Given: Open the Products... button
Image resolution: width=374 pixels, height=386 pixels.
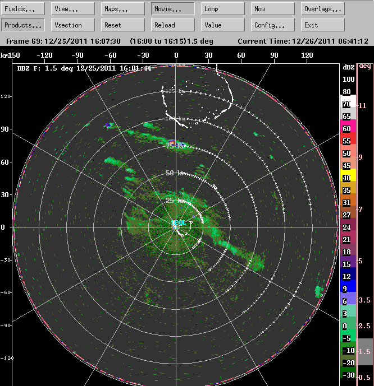Looking at the screenshot, I should tap(23, 25).
